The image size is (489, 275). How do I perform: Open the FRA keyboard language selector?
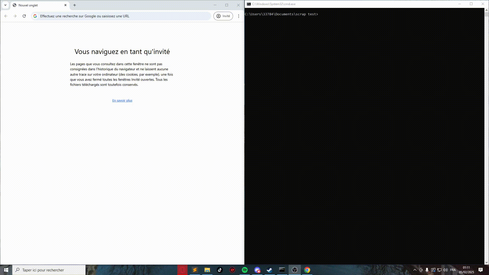tap(453, 270)
